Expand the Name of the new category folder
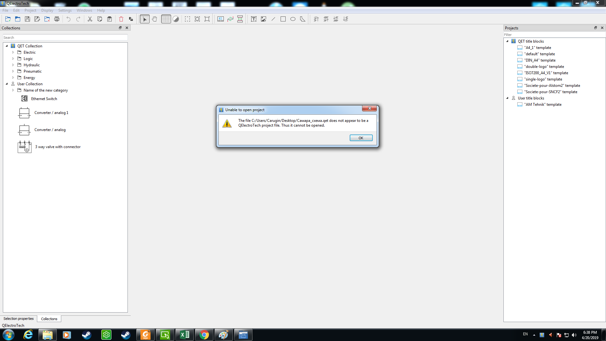This screenshot has height=341, width=606. pos(13,90)
